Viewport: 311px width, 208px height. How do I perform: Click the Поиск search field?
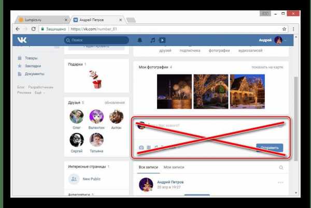(x=96, y=40)
